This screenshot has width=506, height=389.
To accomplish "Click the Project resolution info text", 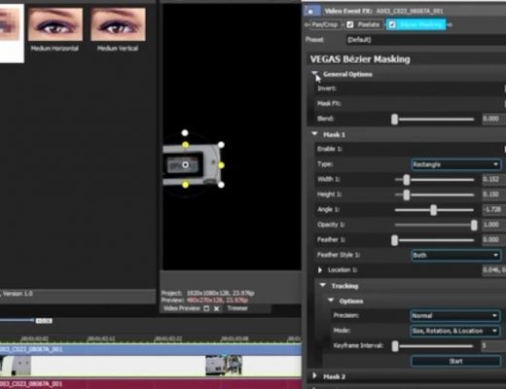I will coord(207,294).
